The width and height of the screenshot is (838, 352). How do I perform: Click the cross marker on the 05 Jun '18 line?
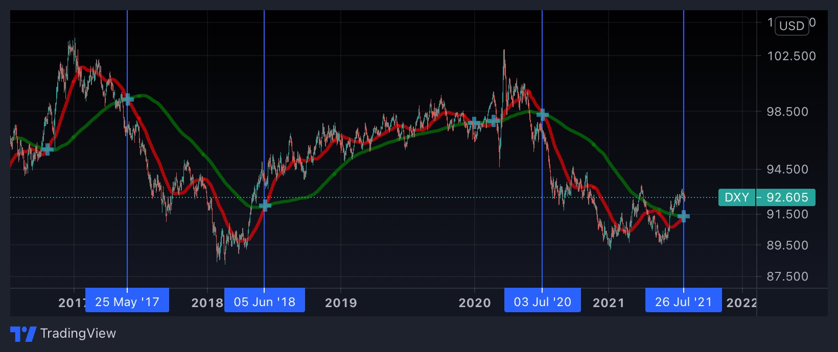coord(265,206)
